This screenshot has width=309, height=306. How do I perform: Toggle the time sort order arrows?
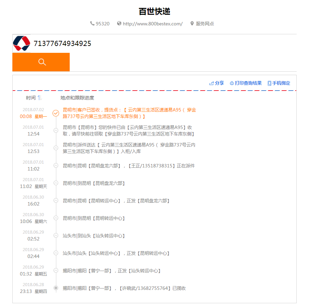(39, 98)
